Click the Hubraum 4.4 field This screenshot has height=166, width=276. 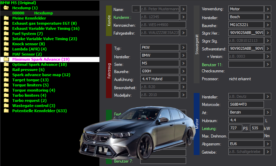coord(246,120)
